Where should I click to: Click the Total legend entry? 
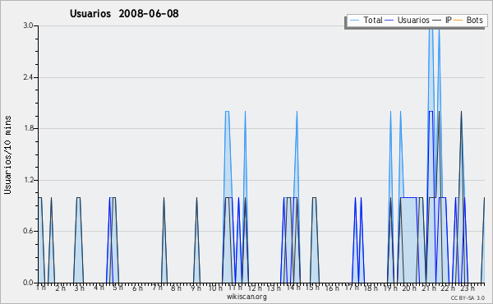pyautogui.click(x=366, y=20)
